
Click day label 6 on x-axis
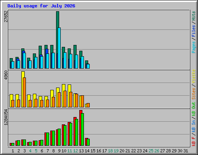42,151
